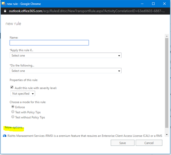Click the envelope app icon in title bar

coord(4,4)
